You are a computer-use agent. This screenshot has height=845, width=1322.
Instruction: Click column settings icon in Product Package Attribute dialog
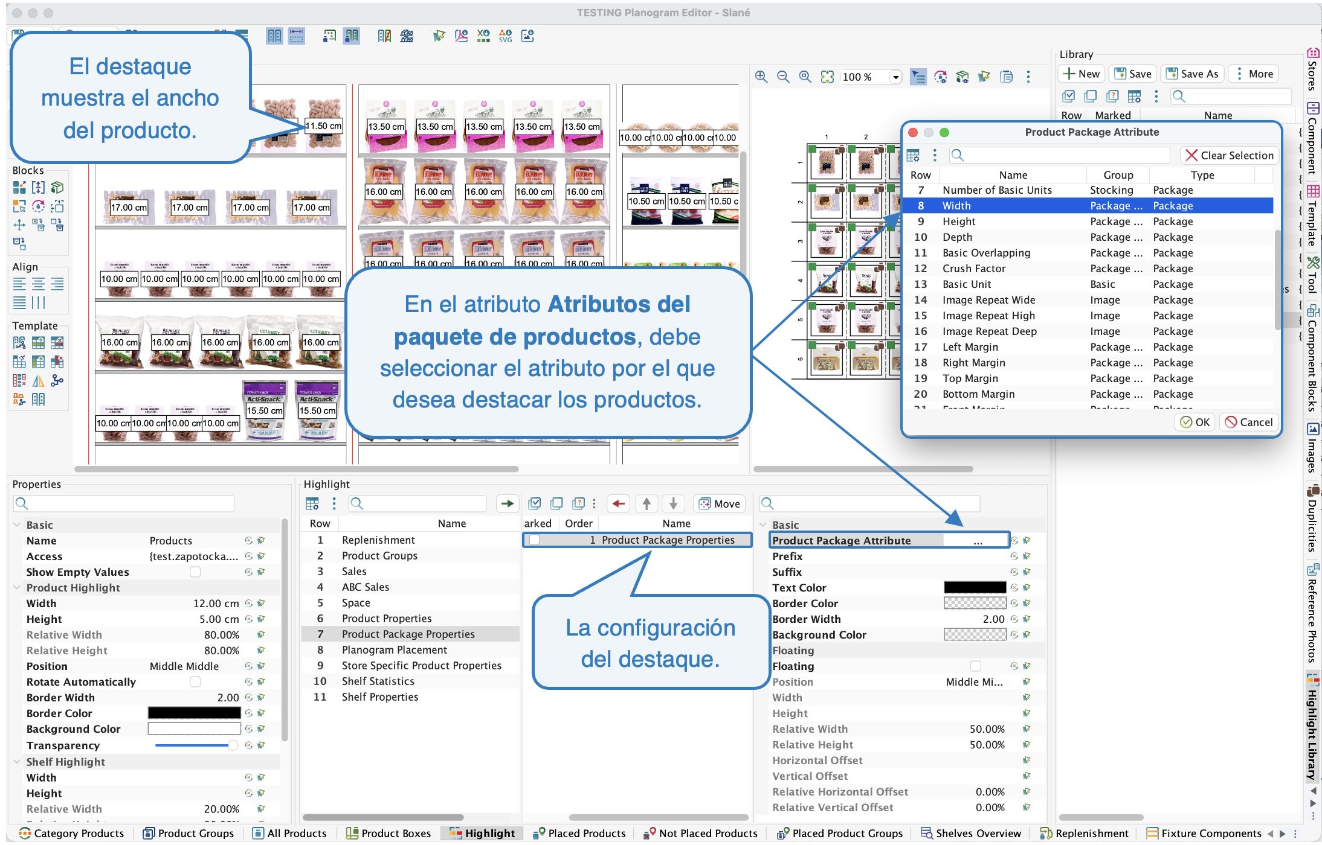click(x=913, y=156)
